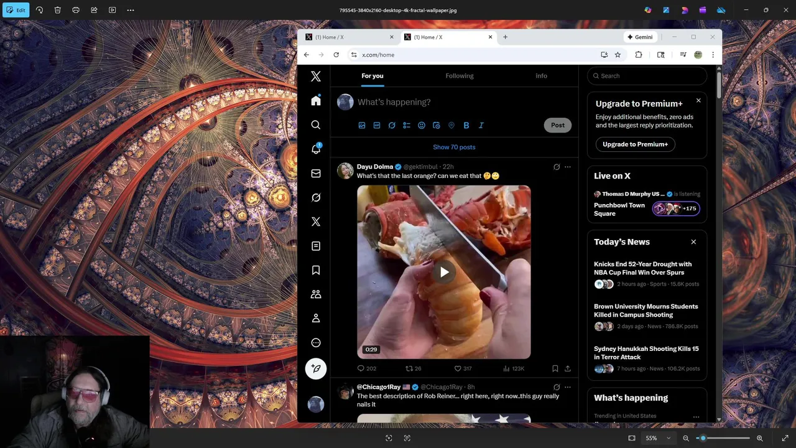Reload the x.com page

[336, 55]
